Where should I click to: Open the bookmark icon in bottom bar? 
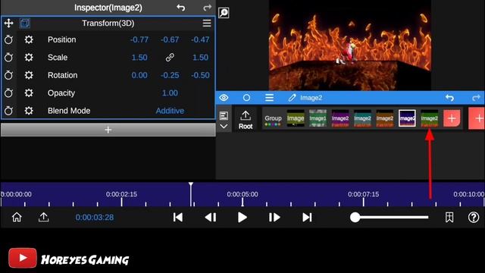coord(449,218)
